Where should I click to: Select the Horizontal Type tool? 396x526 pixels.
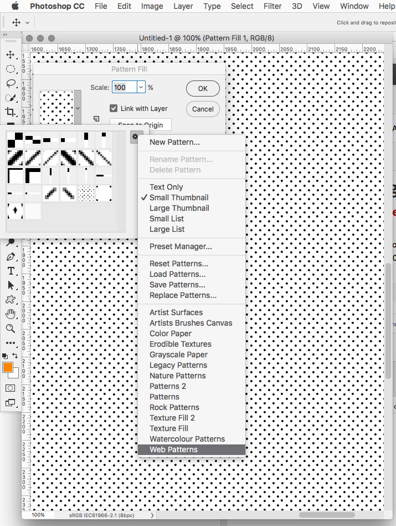[11, 271]
